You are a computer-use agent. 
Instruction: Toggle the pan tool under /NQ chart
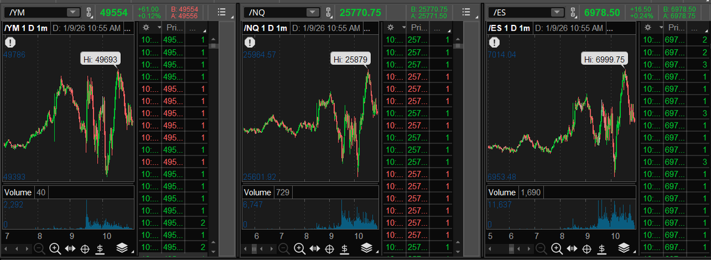click(x=314, y=248)
